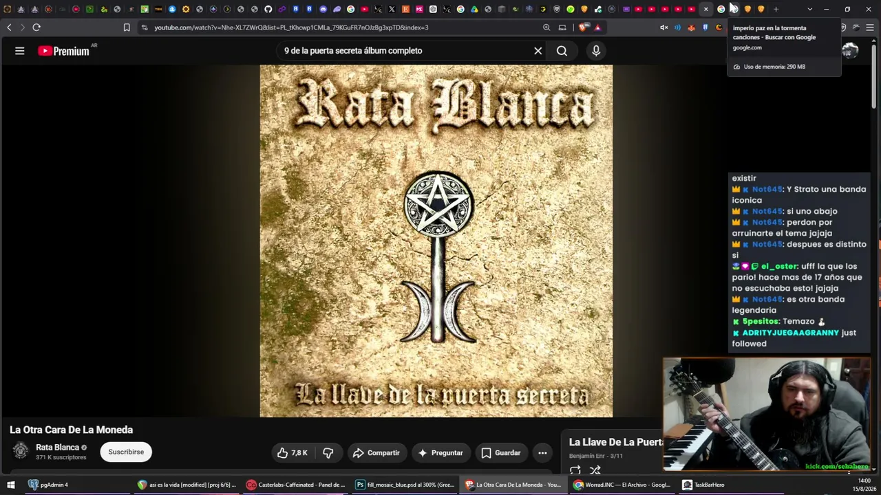Viewport: 881px width, 495px height.
Task: Open the Brave Shields icon
Action: click(583, 27)
